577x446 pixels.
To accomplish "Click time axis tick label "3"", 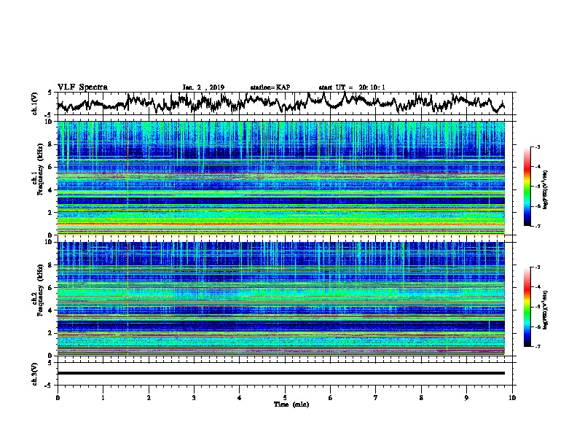I will tap(194, 398).
